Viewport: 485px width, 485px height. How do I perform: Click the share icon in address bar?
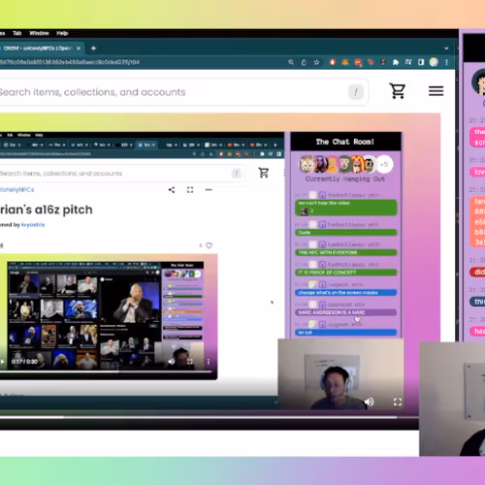click(x=304, y=62)
